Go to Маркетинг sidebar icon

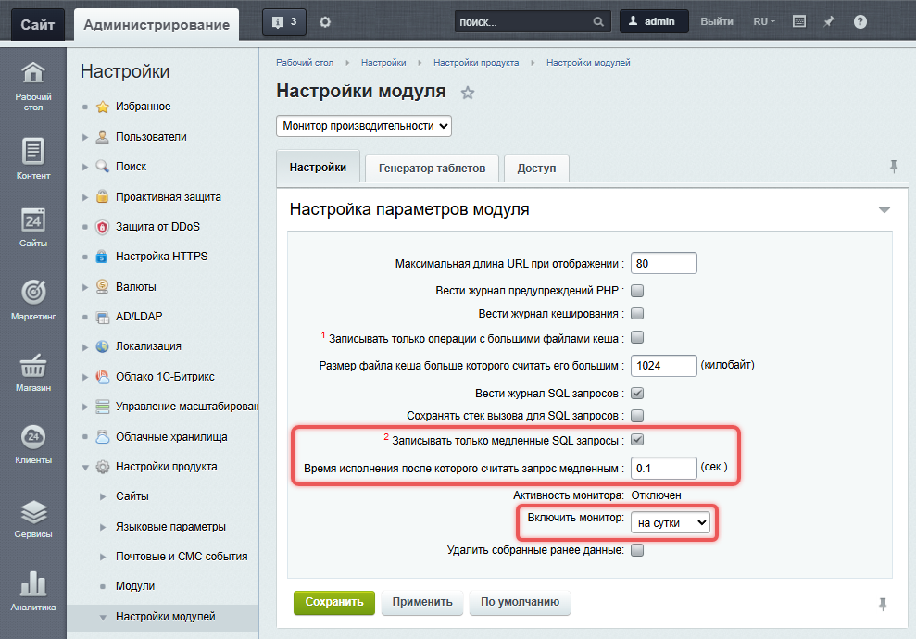pyautogui.click(x=33, y=298)
